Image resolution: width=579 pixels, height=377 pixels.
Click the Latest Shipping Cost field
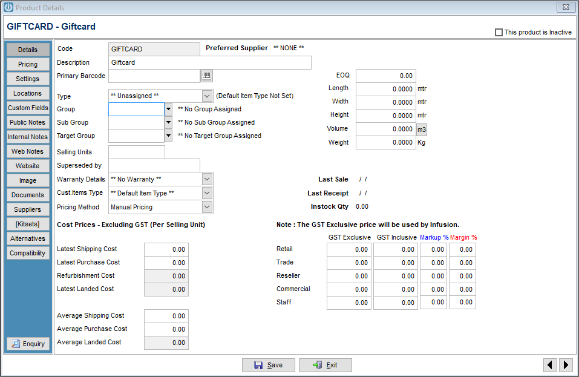[x=166, y=249]
